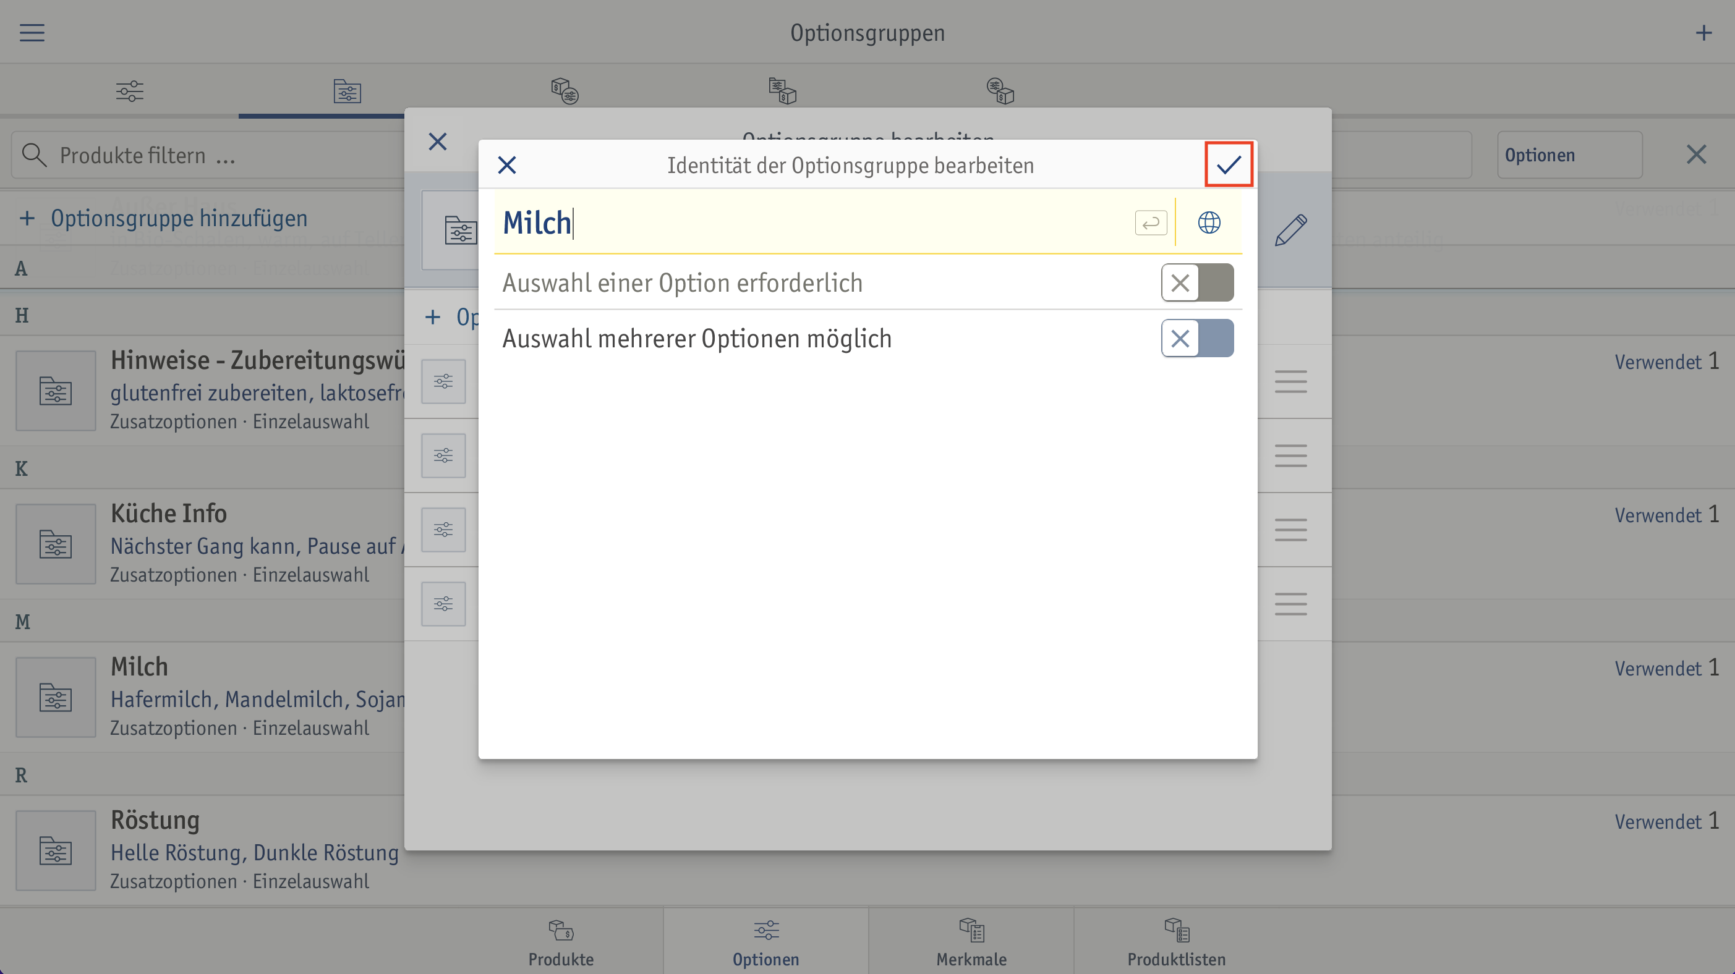Go to Produkte bottom tab

[x=560, y=942]
